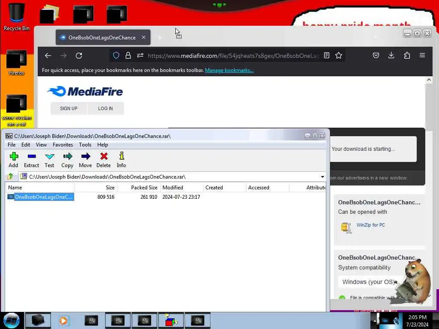Click the MediaFire logo

85,91
